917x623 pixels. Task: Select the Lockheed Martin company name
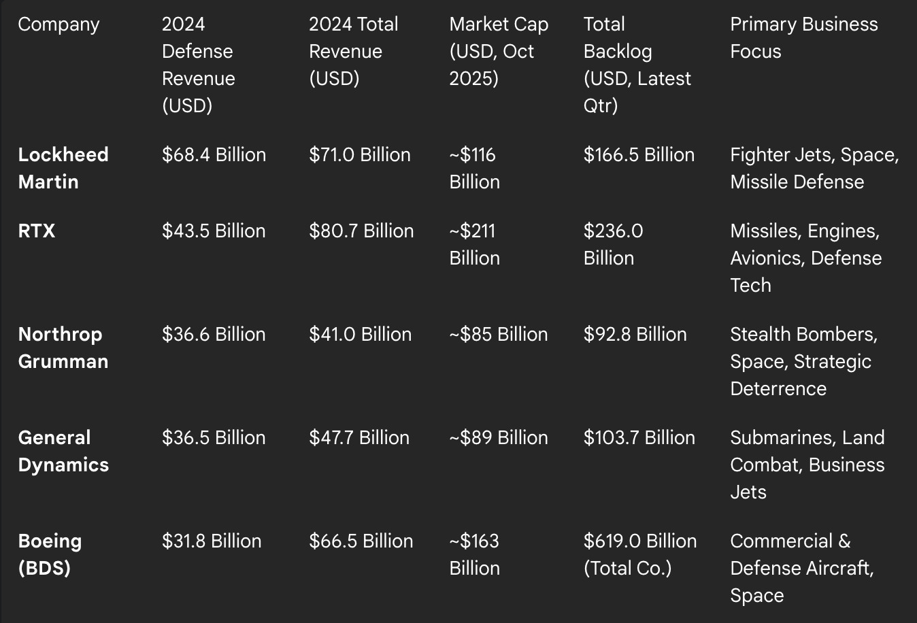(63, 168)
